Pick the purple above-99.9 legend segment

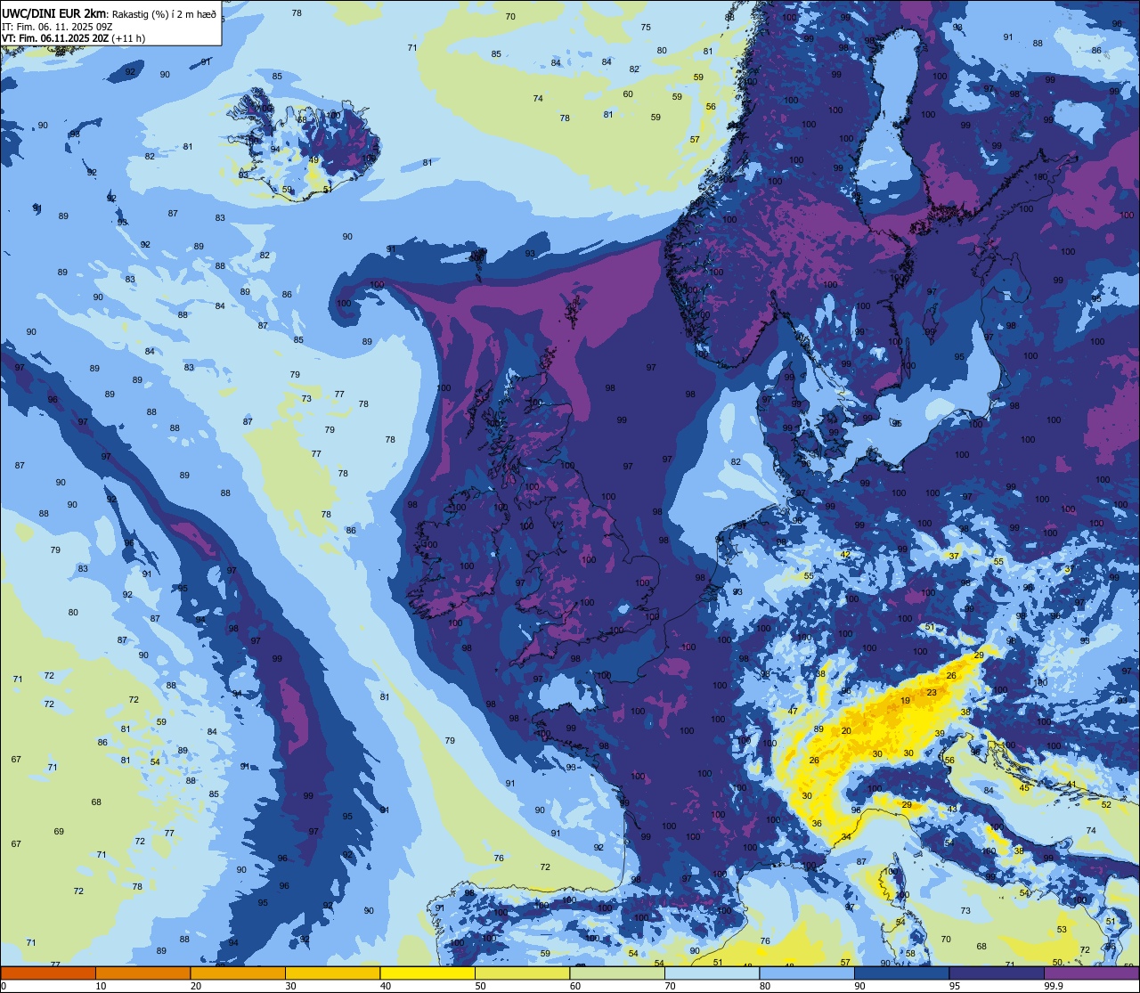[x=1091, y=973]
